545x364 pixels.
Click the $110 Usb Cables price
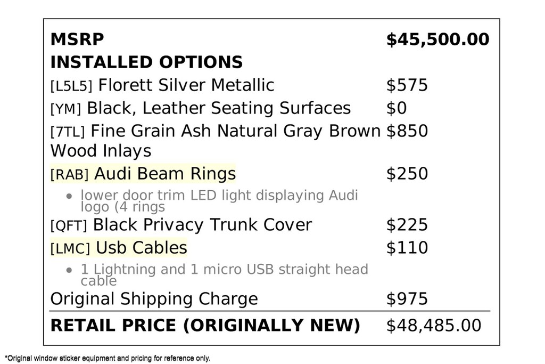pyautogui.click(x=407, y=248)
